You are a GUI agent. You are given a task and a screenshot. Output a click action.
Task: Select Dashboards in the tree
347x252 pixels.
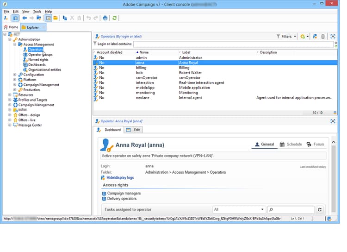(37, 64)
